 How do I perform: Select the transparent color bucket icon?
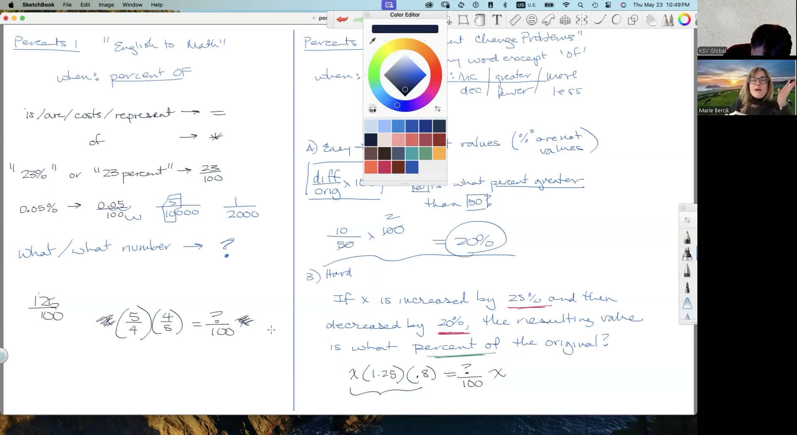tap(372, 109)
